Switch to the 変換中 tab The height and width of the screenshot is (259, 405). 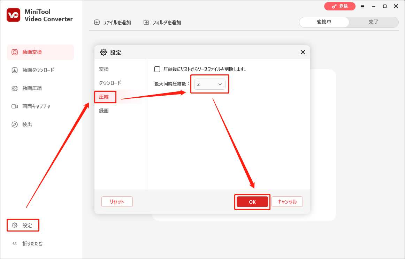(324, 22)
